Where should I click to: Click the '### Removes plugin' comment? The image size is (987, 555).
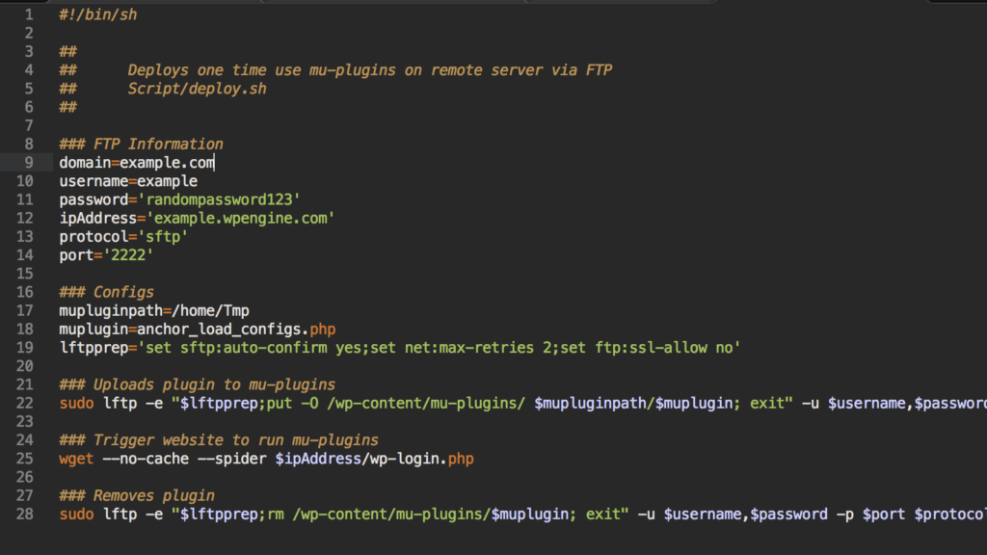[137, 496]
